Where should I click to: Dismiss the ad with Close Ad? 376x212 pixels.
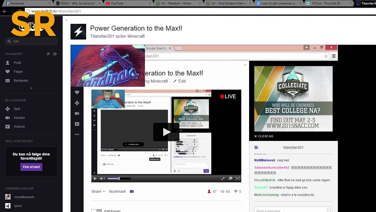pos(264,136)
